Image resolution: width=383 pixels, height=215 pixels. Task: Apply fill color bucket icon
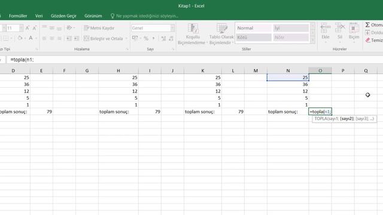(20, 38)
